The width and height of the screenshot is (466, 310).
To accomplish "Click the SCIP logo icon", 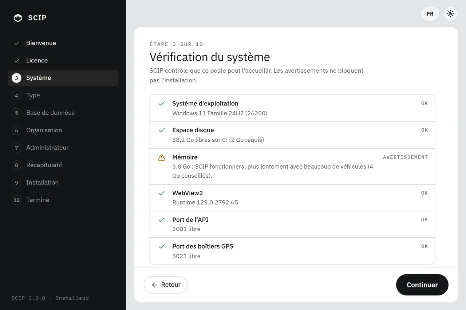I will 18,18.
